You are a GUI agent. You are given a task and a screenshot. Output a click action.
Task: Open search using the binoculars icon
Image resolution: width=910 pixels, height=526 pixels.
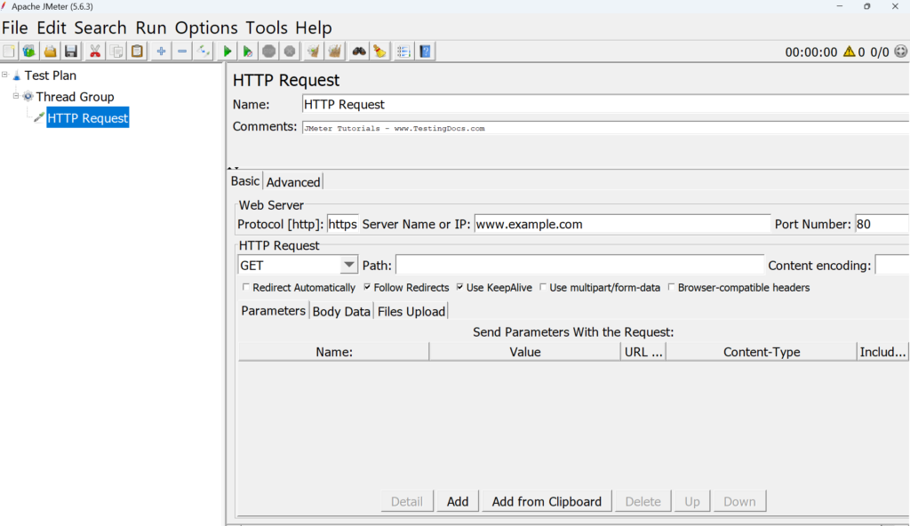[x=358, y=51]
